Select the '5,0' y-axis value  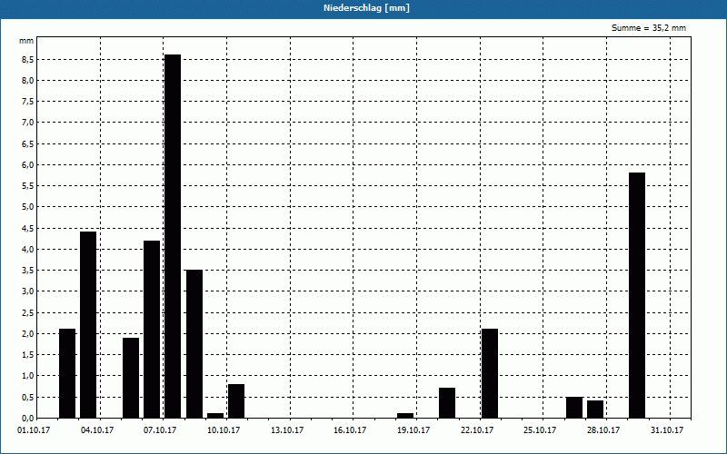pos(28,207)
